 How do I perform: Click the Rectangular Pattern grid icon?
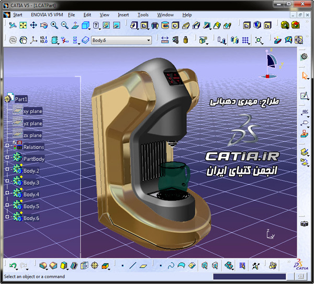coord(245,40)
